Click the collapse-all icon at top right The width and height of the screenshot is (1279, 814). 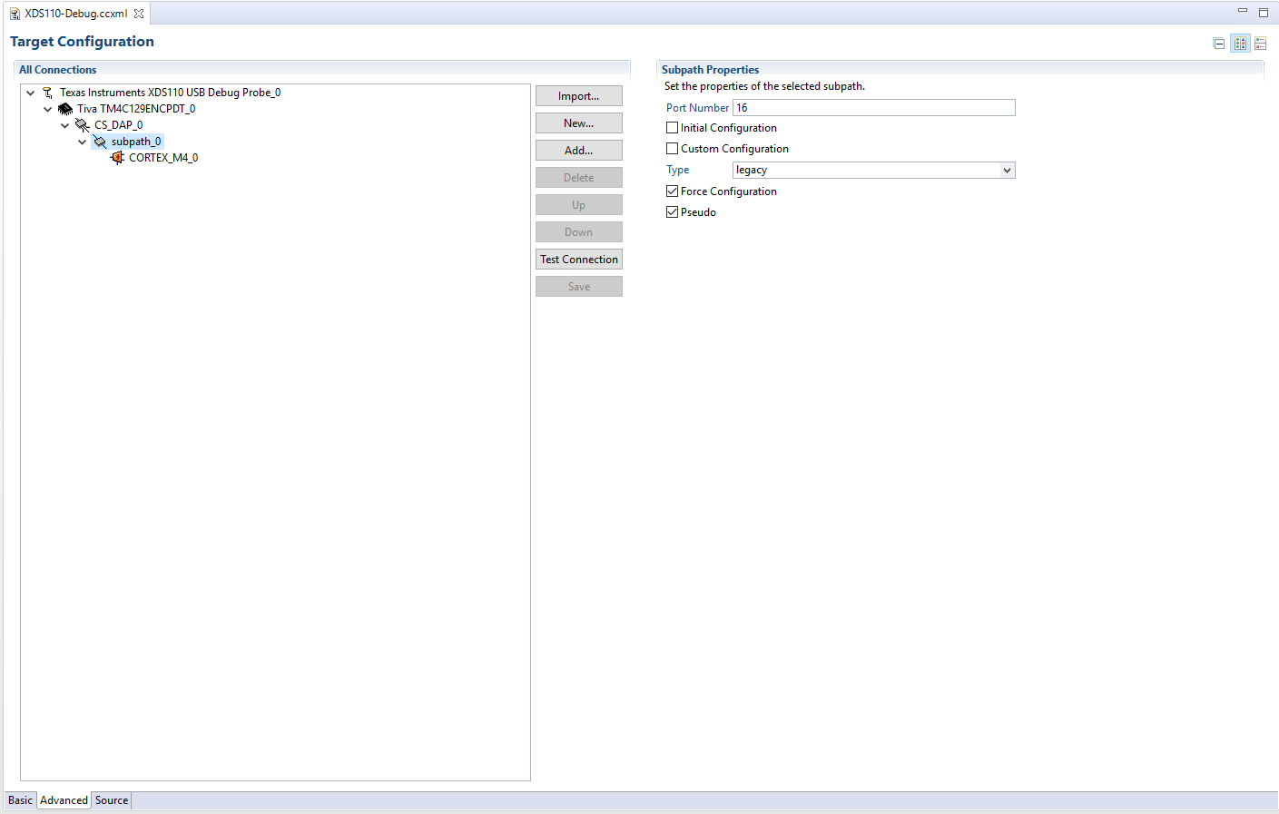1219,44
